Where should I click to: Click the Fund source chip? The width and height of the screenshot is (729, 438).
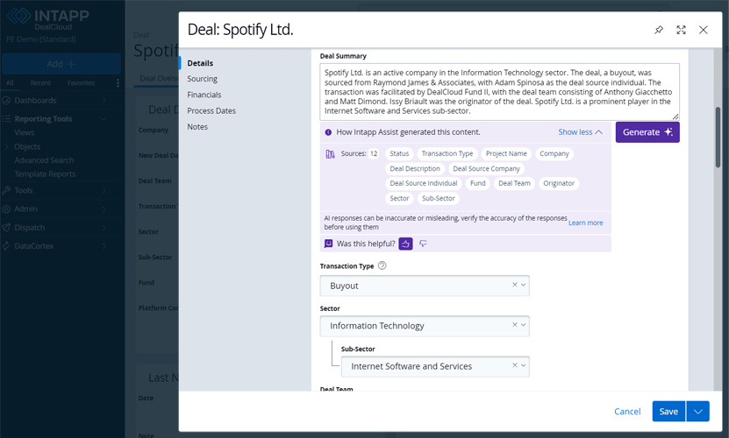click(x=477, y=183)
